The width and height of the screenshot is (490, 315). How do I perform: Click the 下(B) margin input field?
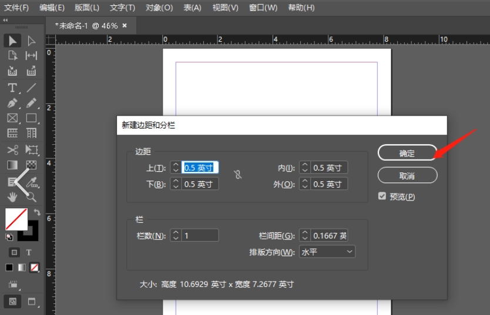coord(200,184)
